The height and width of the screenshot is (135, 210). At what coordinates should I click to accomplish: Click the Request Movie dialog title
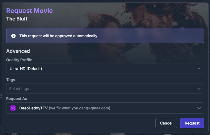(x=30, y=11)
